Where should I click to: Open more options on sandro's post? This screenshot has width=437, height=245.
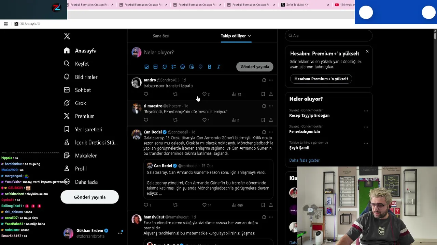(x=271, y=80)
